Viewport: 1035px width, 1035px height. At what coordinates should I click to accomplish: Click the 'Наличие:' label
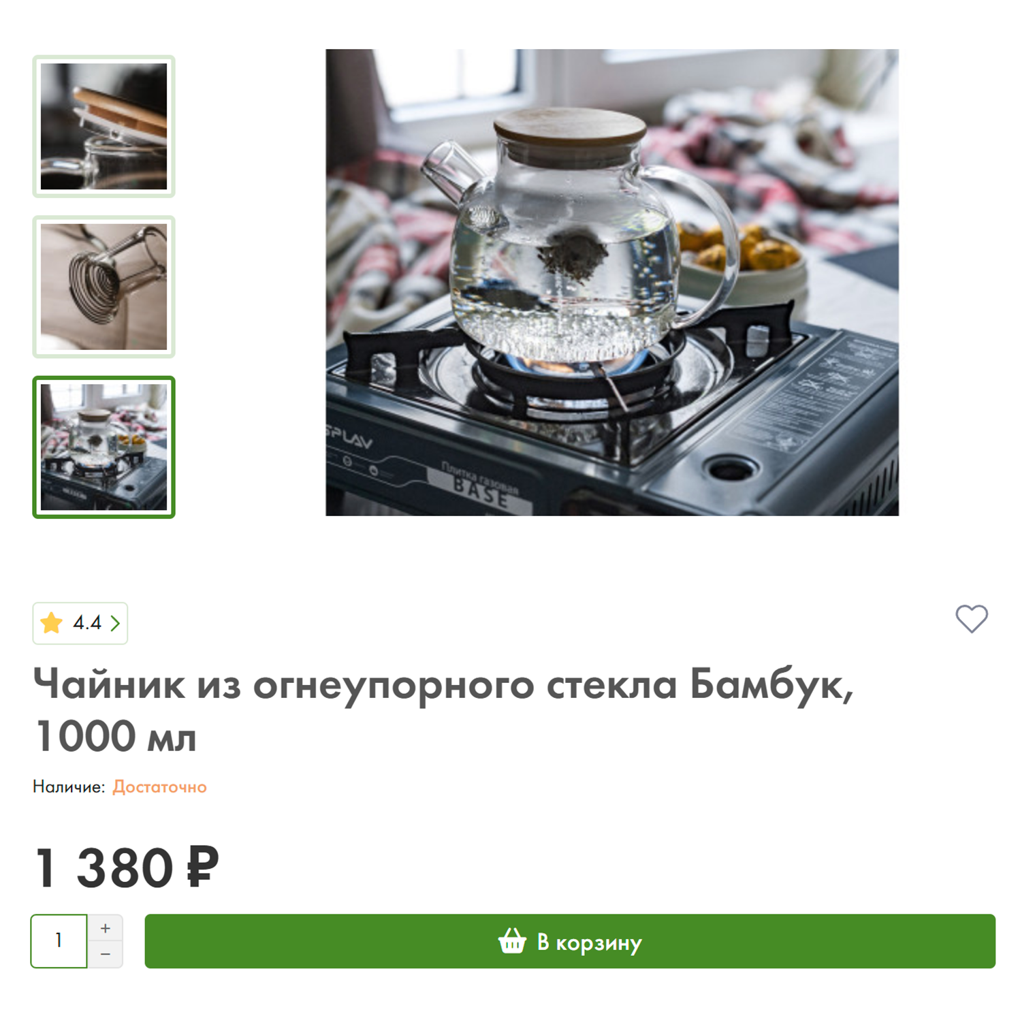69,786
